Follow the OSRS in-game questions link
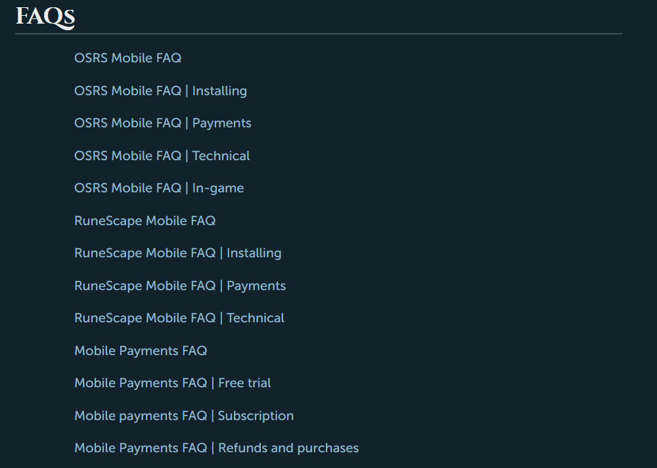The image size is (657, 468). pyautogui.click(x=159, y=188)
